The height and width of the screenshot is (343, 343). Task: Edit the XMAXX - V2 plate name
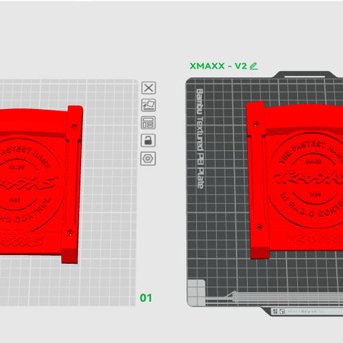[x=254, y=66]
